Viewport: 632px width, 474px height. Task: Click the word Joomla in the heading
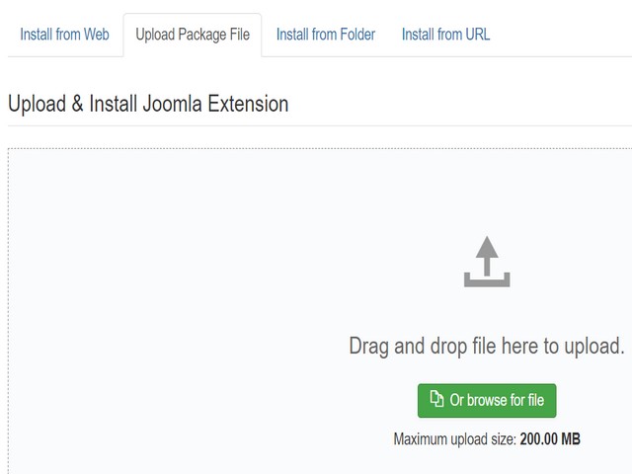point(172,104)
